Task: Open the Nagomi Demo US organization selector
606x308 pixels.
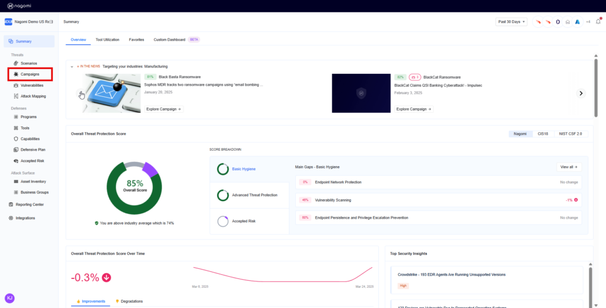Action: coord(28,22)
